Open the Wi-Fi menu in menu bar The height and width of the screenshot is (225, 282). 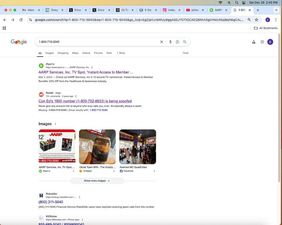[x=220, y=2]
